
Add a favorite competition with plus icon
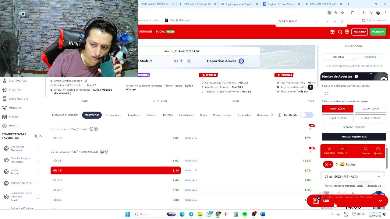tap(37, 136)
